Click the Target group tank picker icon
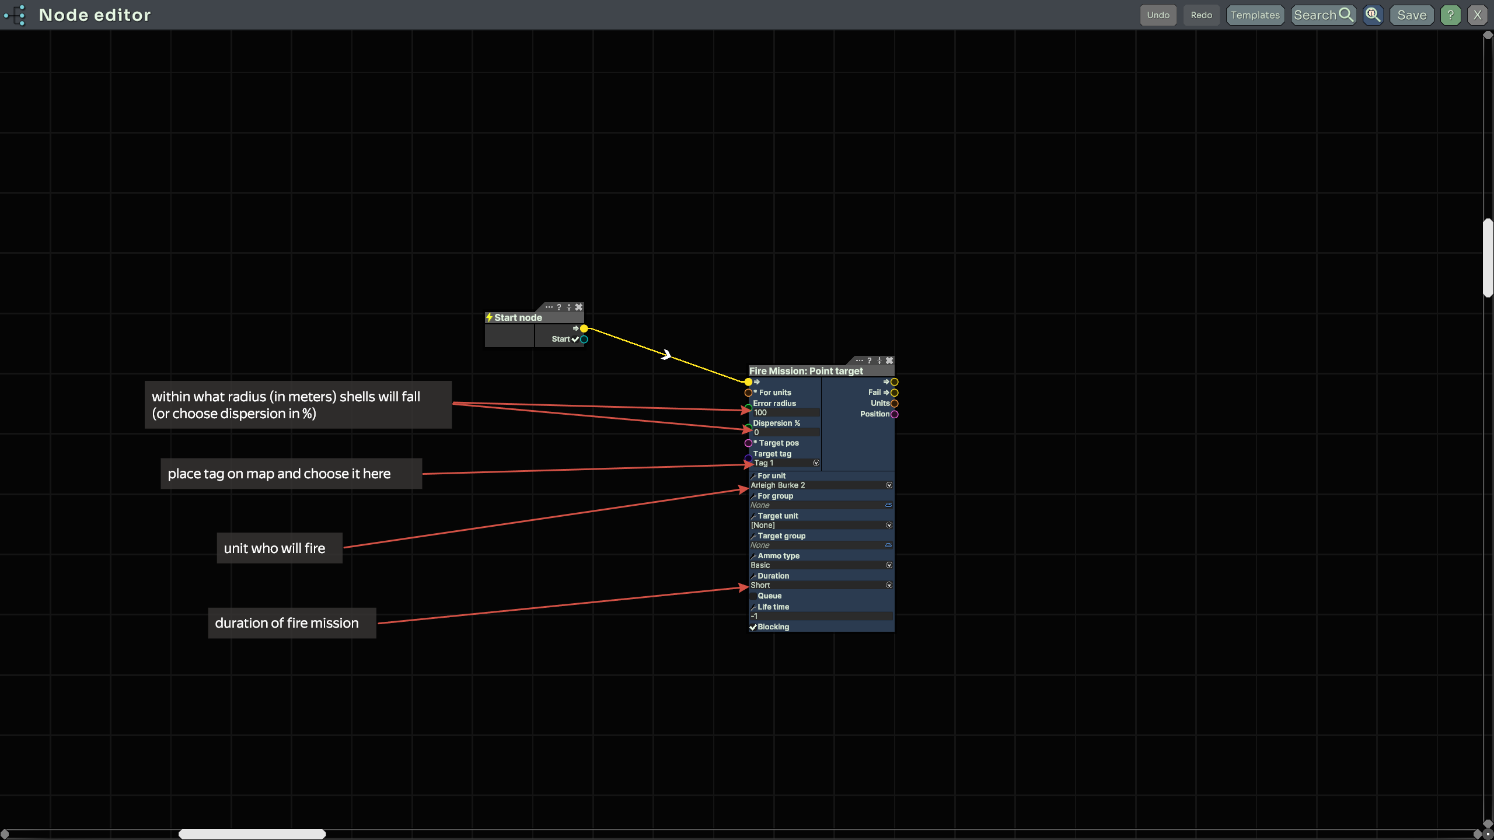 coord(888,545)
